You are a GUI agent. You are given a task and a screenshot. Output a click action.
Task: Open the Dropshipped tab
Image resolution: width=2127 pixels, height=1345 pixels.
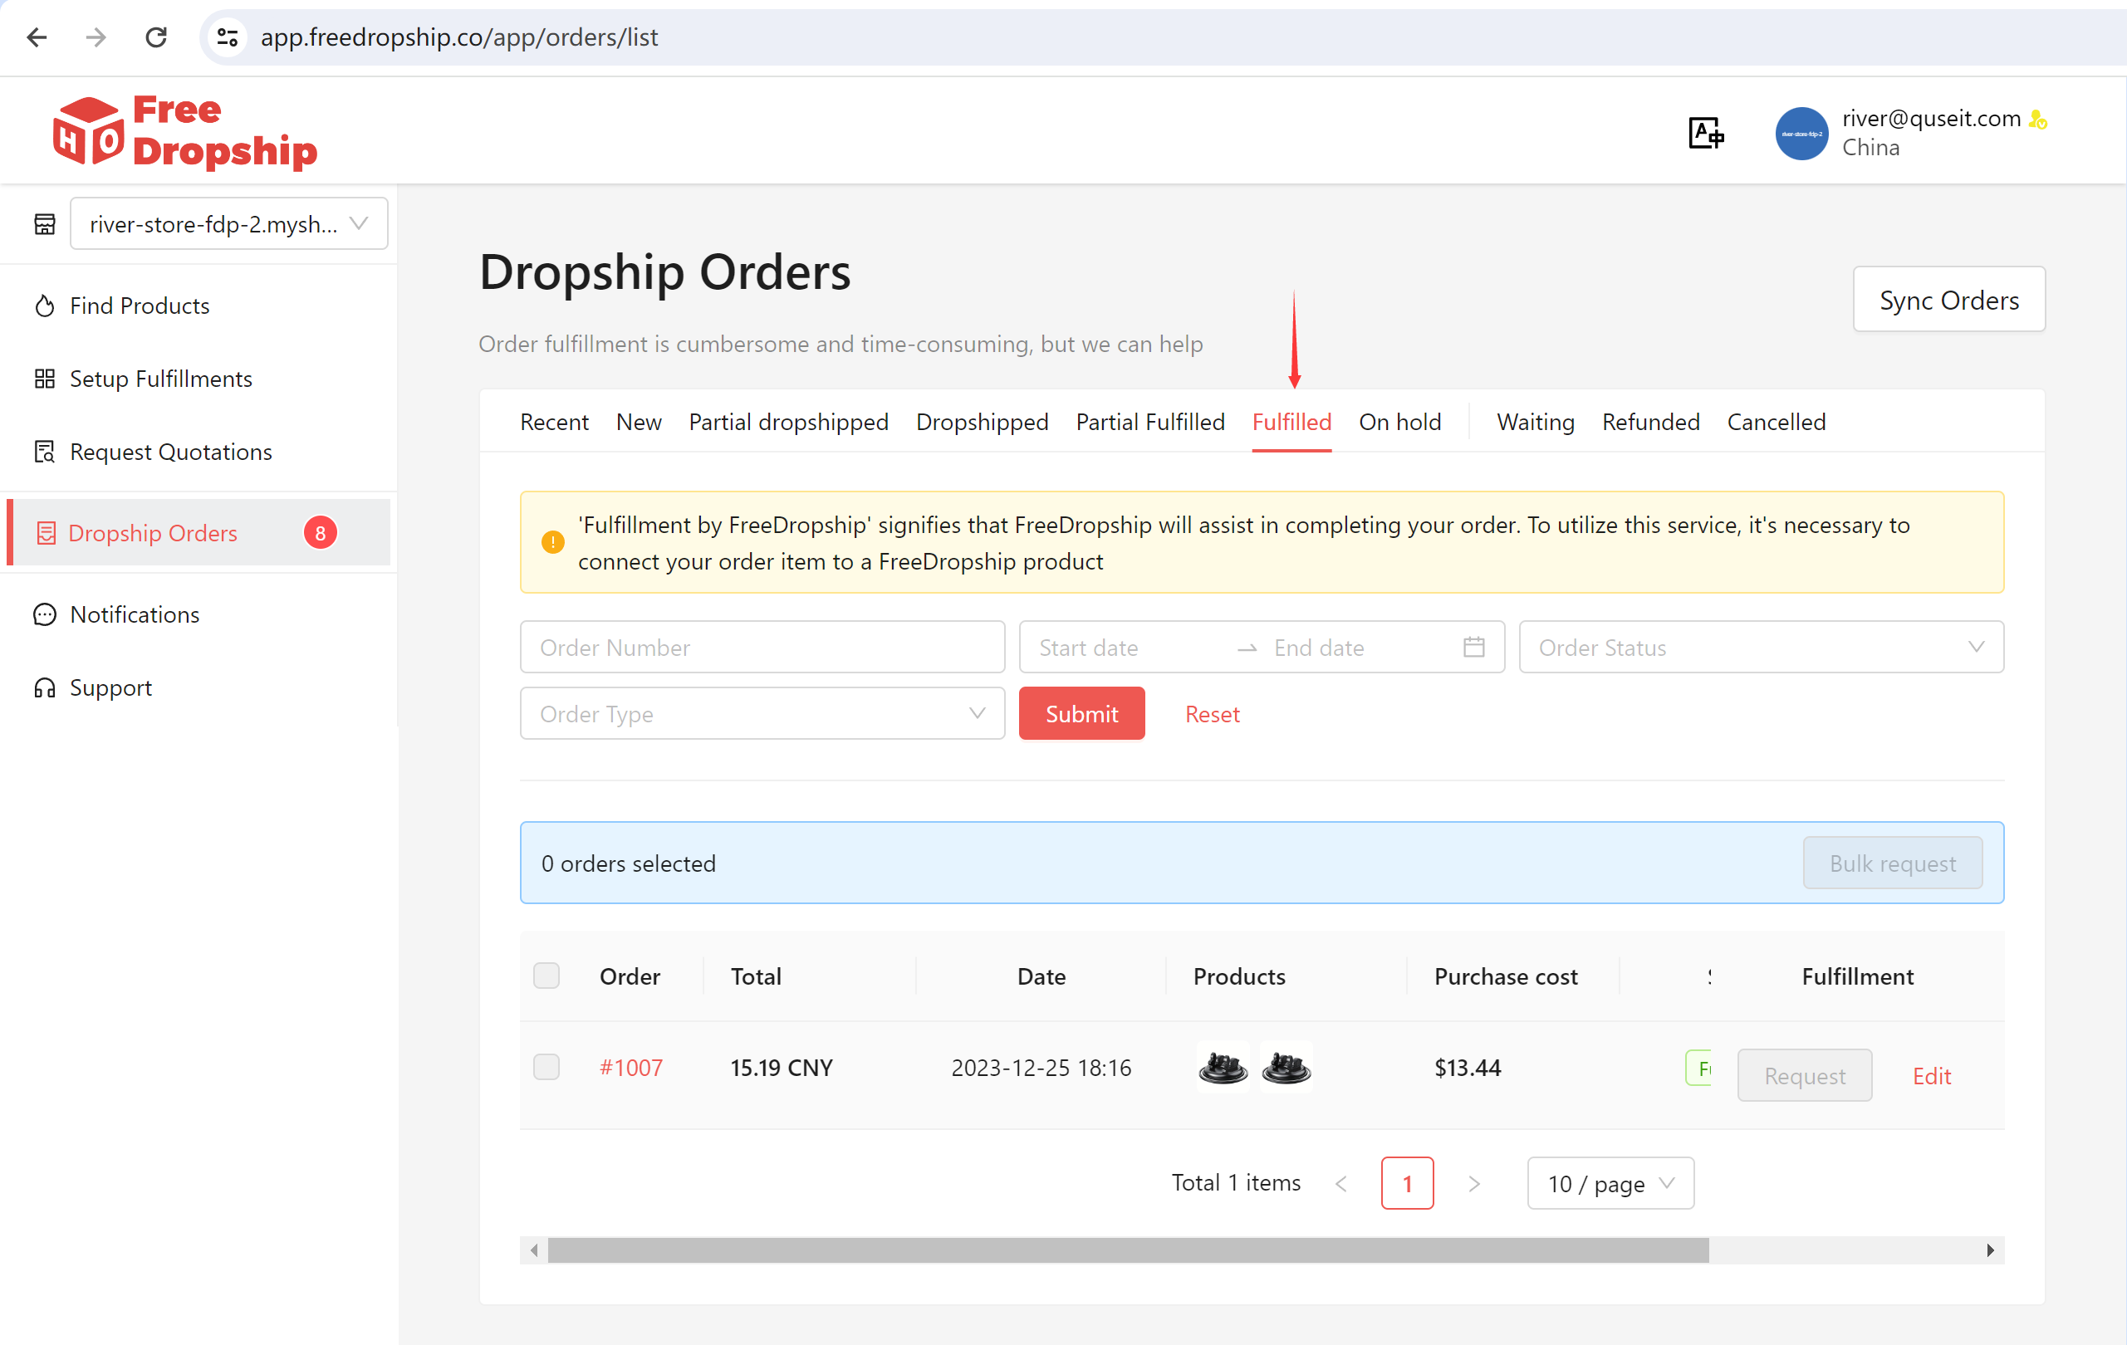point(983,422)
